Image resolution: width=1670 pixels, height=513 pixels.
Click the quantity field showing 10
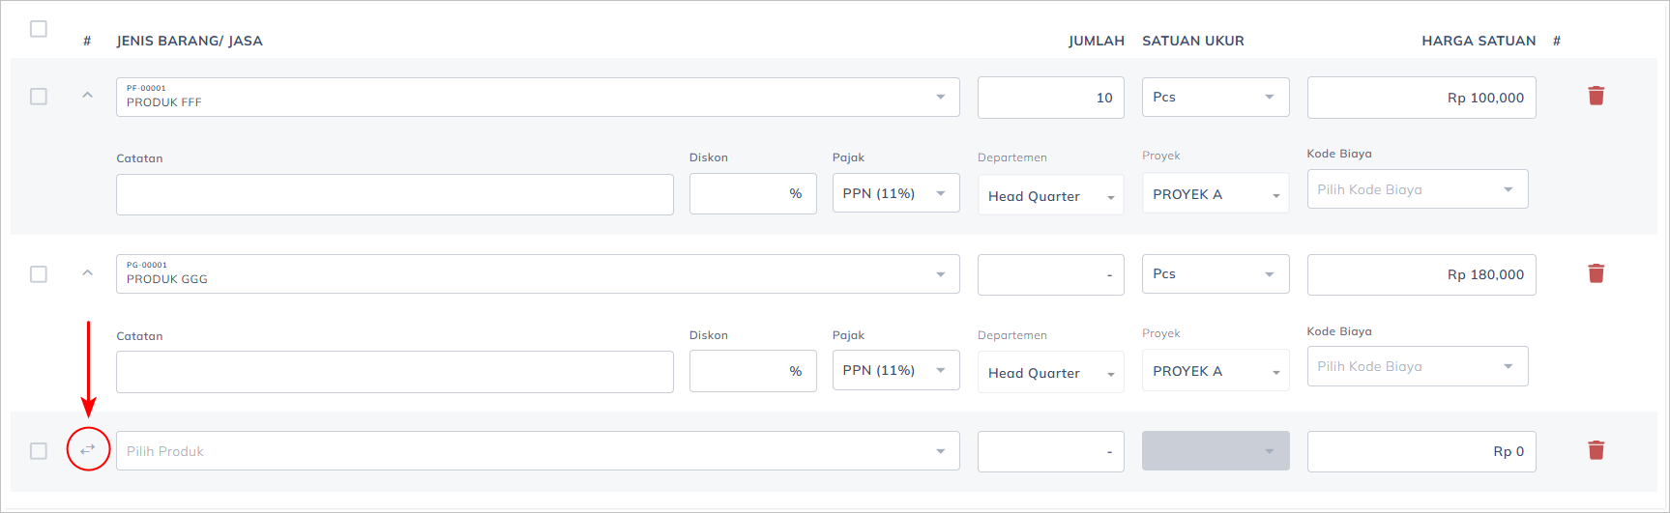1050,98
